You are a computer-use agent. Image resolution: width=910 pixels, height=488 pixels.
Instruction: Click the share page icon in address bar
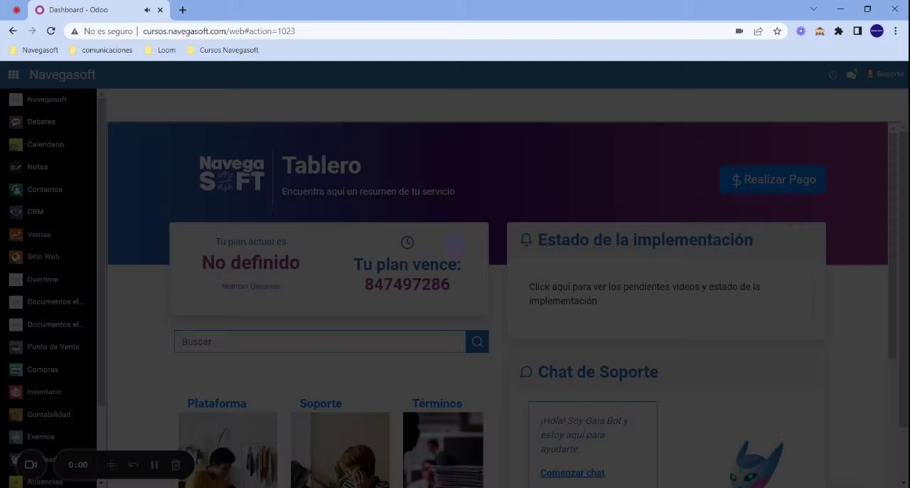pos(759,31)
